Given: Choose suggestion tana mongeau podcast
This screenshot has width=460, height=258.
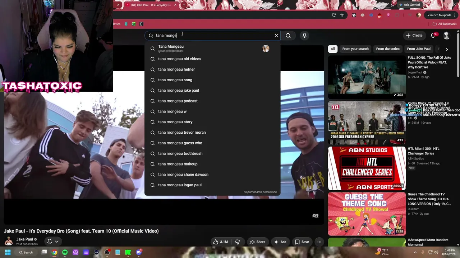Looking at the screenshot, I should (x=212, y=101).
